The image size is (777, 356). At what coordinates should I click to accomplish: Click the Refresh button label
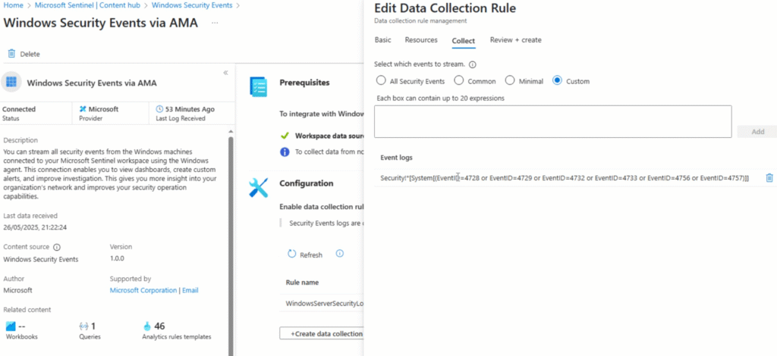tap(311, 255)
